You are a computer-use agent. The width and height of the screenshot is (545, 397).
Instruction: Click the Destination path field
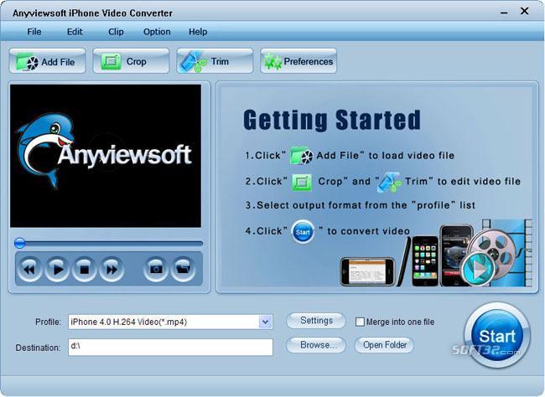click(x=171, y=347)
